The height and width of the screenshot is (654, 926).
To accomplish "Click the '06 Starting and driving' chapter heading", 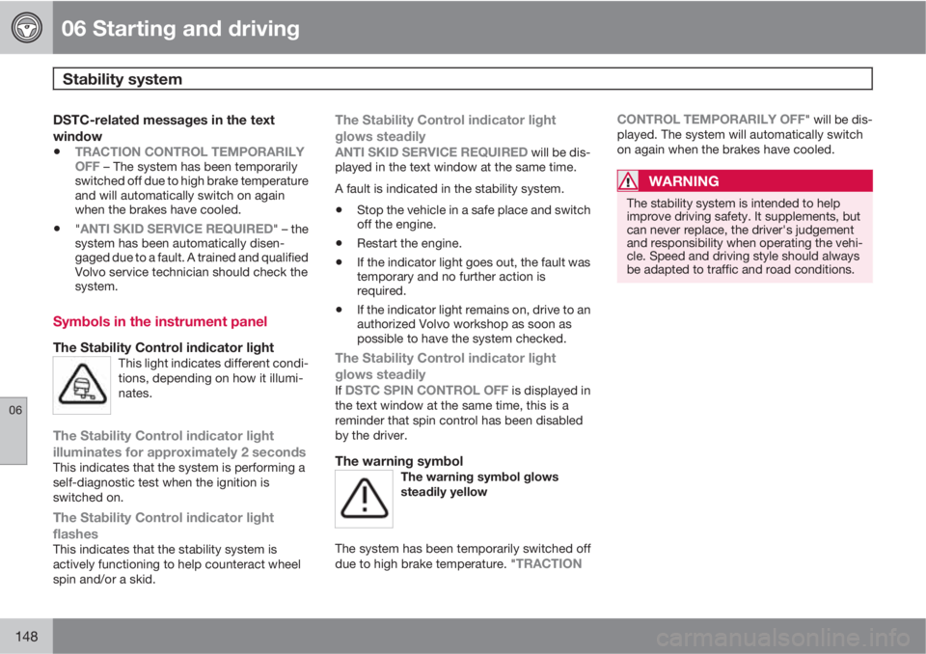I will 180,28.
